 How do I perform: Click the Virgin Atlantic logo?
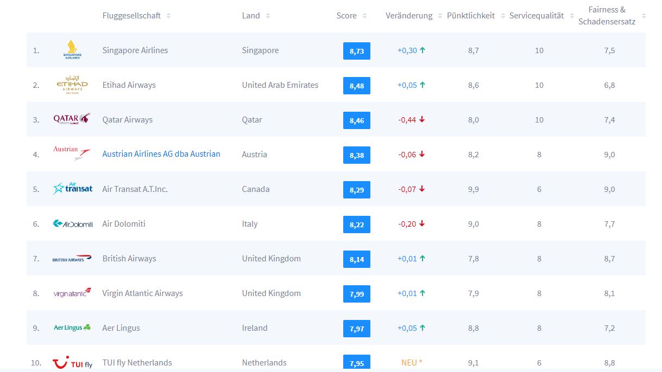click(x=72, y=293)
